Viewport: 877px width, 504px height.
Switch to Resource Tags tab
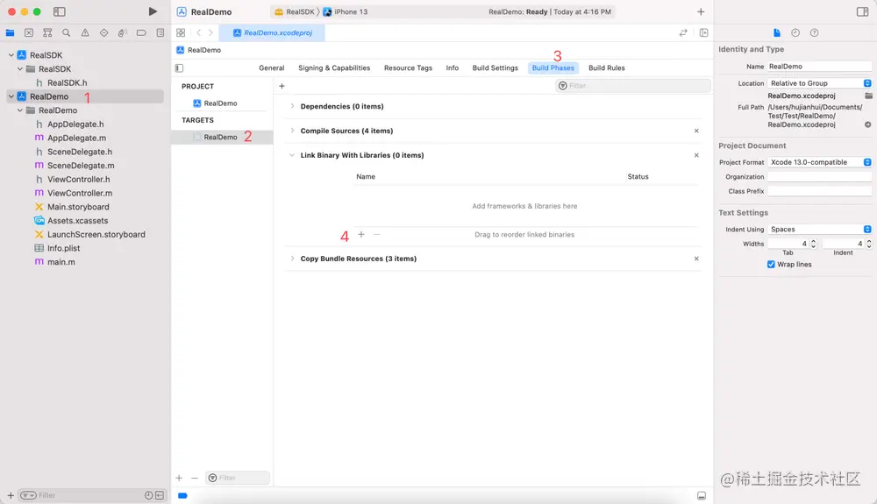pos(408,68)
